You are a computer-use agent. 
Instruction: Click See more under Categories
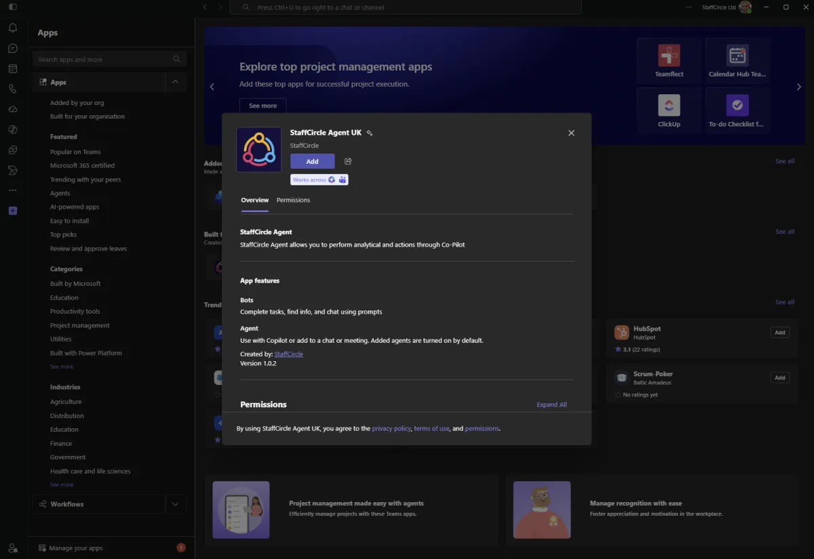pyautogui.click(x=62, y=367)
